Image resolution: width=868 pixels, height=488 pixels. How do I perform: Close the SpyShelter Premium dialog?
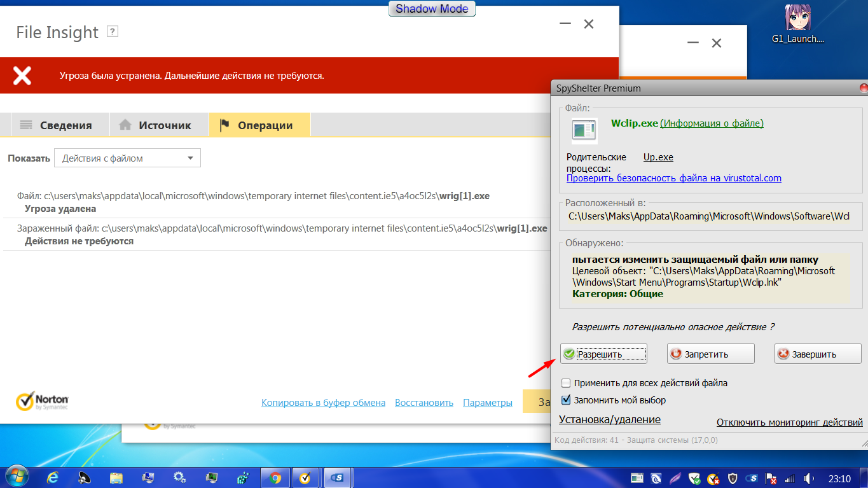pyautogui.click(x=863, y=88)
